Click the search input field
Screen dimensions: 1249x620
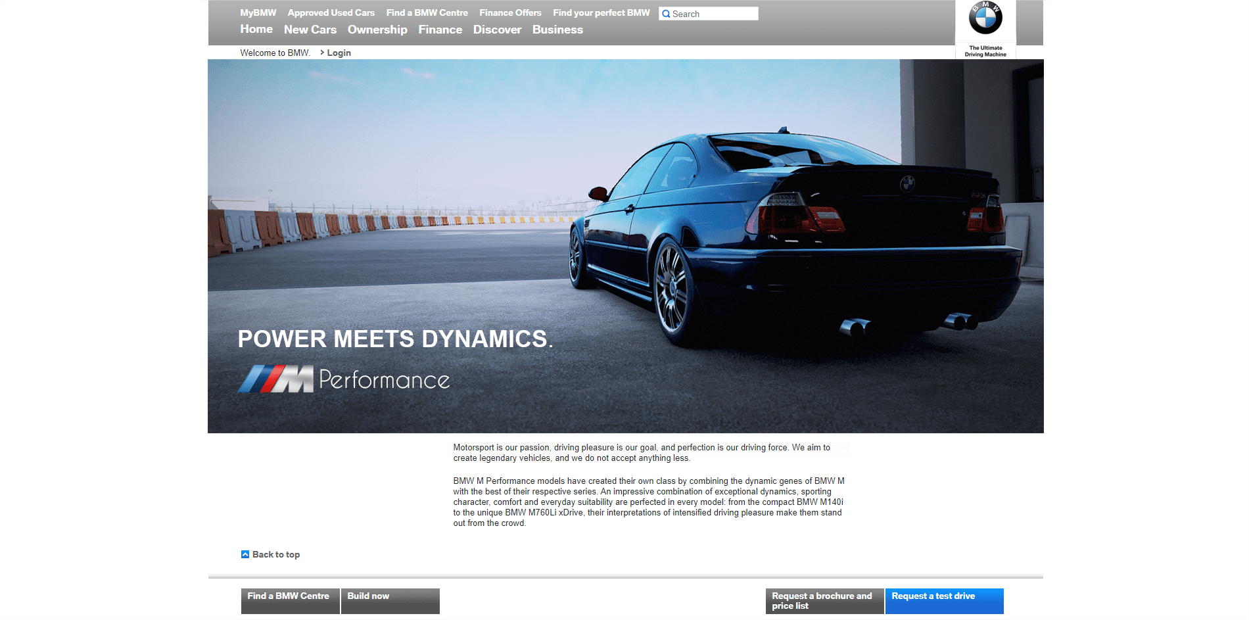coord(713,13)
